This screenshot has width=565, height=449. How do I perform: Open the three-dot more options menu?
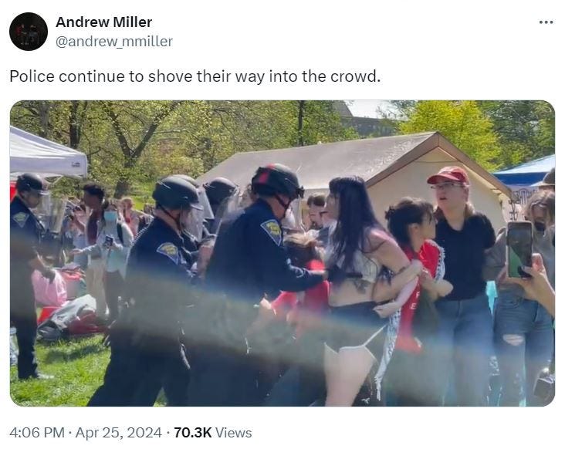pyautogui.click(x=546, y=22)
